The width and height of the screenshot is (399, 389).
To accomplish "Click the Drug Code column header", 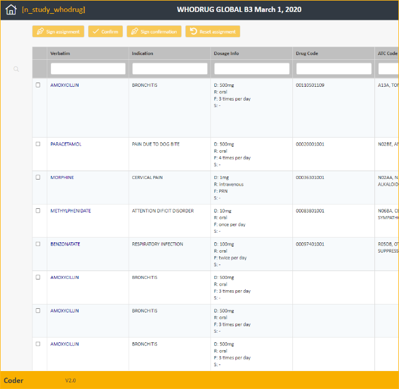I will coord(307,53).
